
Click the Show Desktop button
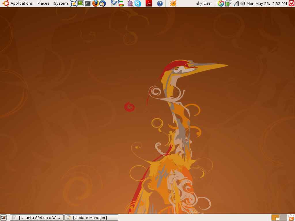point(3,218)
